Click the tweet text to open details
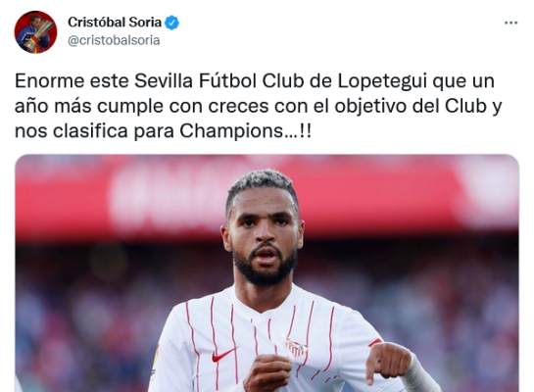Screen dimensions: 534x392 [x=258, y=106]
